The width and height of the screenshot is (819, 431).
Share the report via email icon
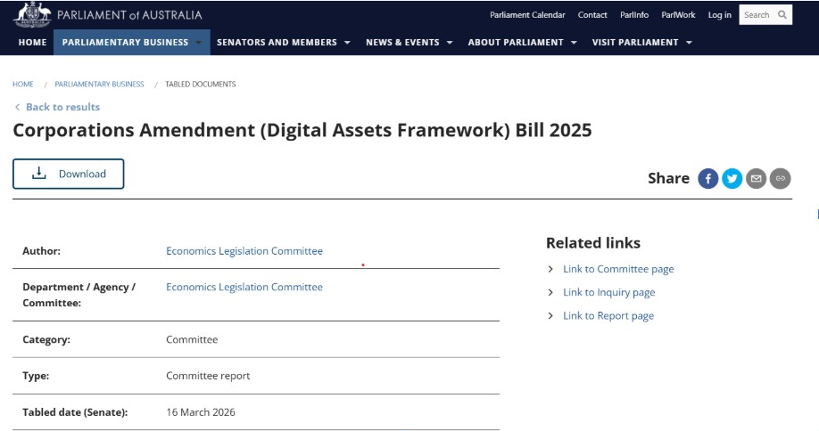coord(756,179)
